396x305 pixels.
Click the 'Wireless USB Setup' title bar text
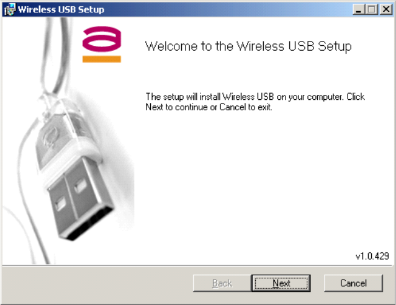(x=61, y=9)
